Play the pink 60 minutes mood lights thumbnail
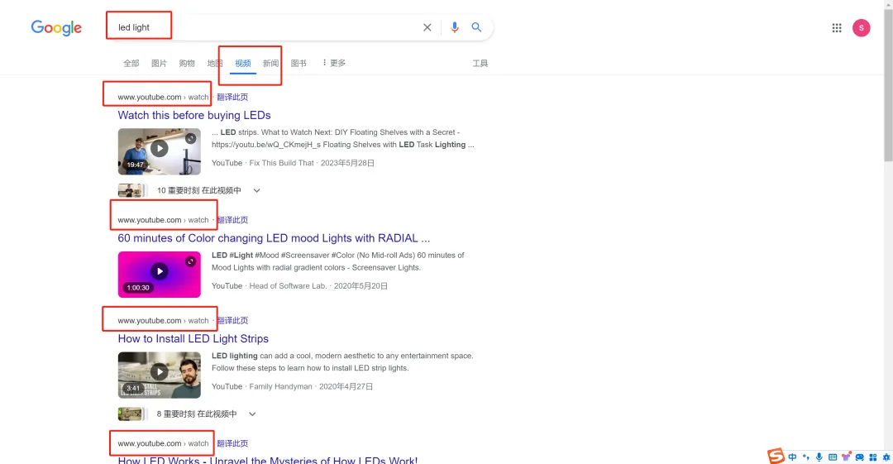This screenshot has height=464, width=893. click(x=160, y=275)
